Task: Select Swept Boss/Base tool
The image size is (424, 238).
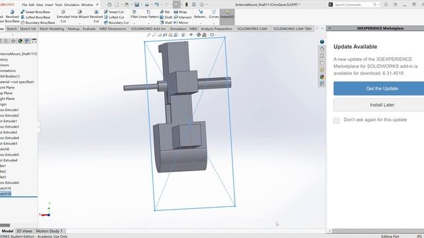Action: pos(35,12)
